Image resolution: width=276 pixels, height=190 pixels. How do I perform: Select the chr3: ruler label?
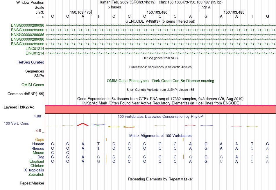(x=40, y=12)
